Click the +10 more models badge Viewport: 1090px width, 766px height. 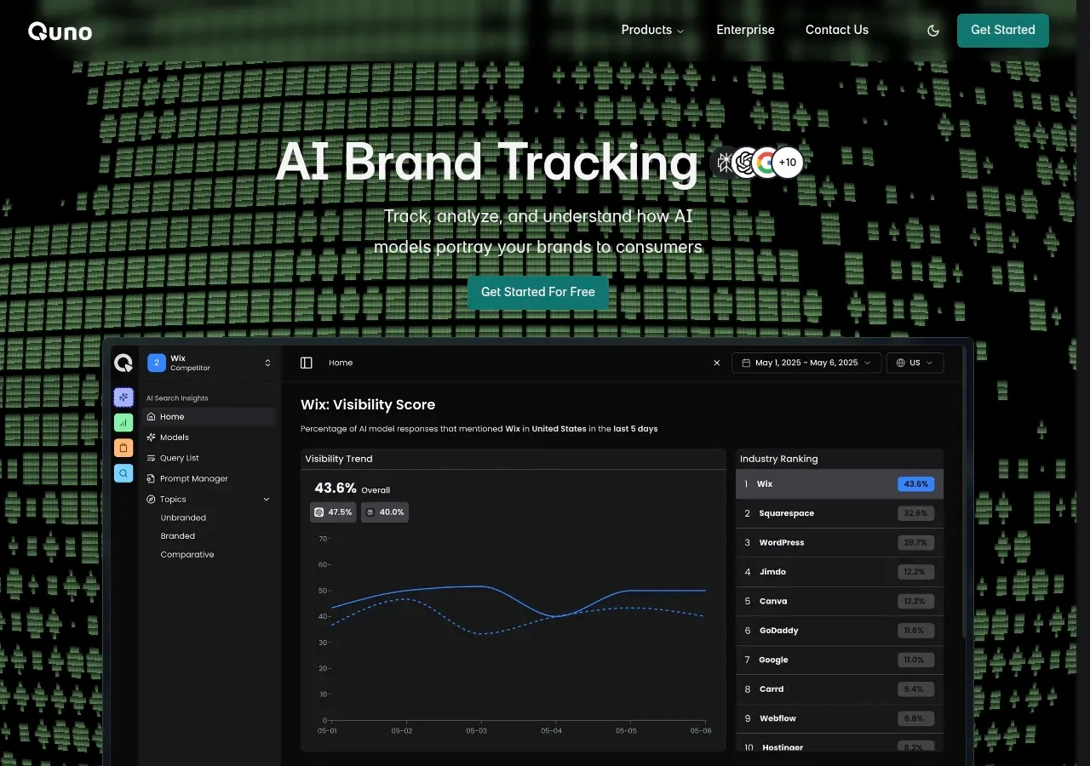point(788,162)
